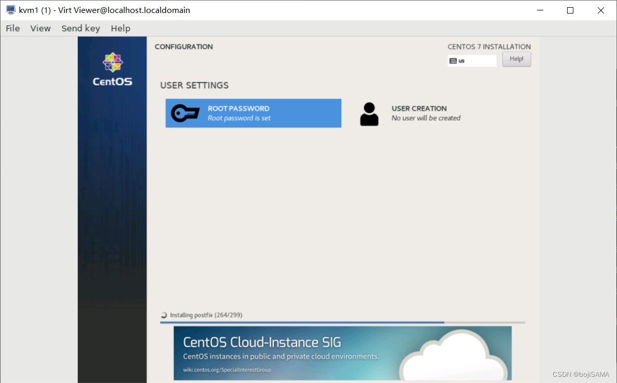
Task: Click the keyboard layout icon showing us
Action: [453, 61]
